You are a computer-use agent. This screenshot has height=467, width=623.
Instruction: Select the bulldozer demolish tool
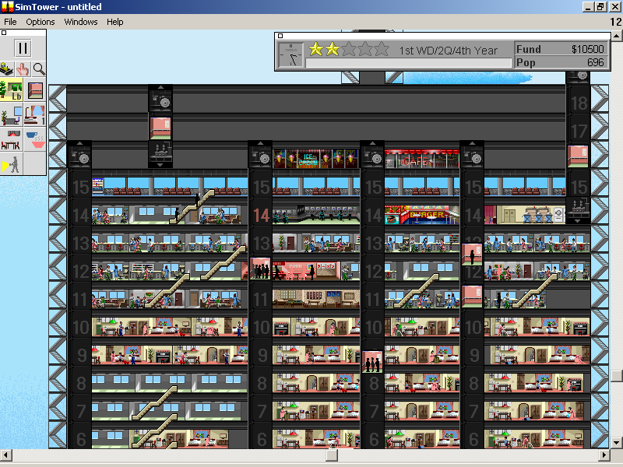[x=7, y=69]
